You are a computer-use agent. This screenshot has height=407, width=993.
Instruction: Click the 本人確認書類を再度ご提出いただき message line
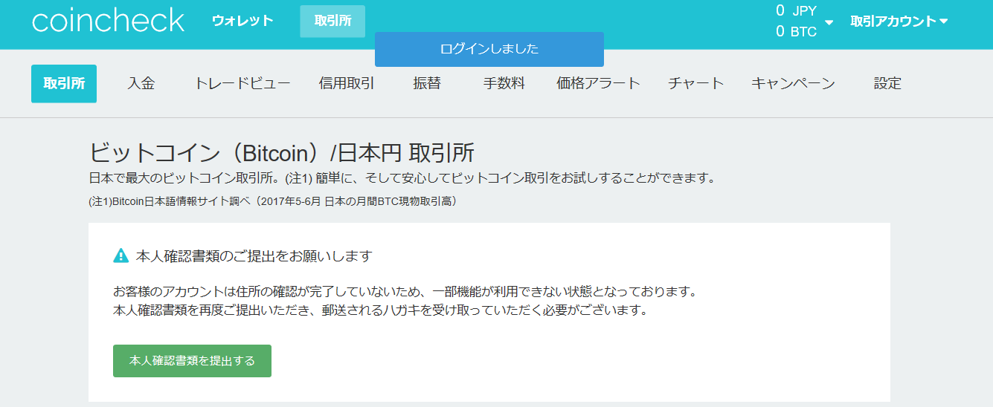[381, 310]
